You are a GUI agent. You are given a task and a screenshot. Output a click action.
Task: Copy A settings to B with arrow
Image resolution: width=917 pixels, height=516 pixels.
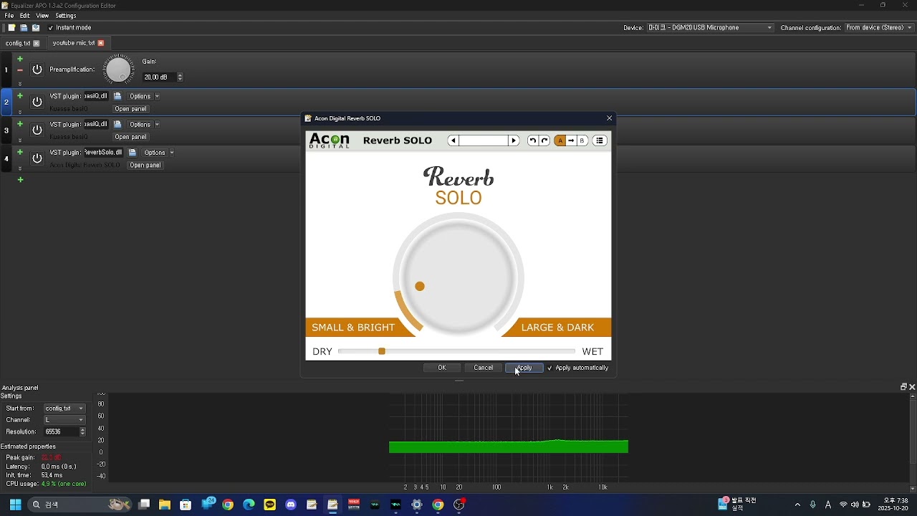(x=571, y=140)
